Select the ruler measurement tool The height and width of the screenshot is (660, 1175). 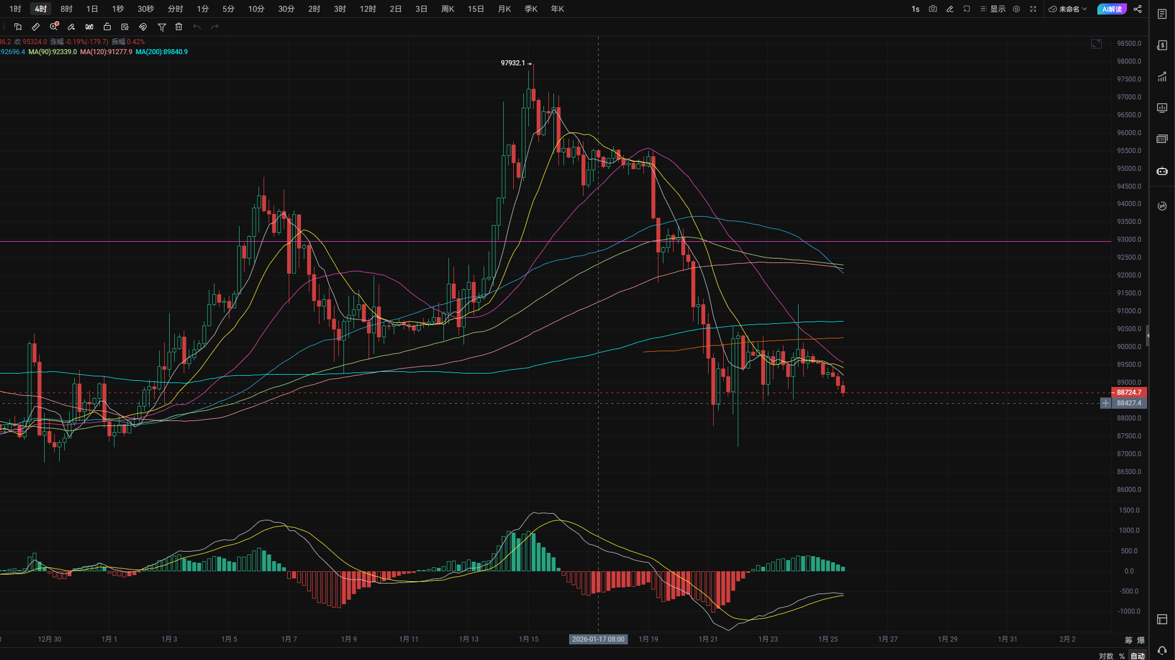point(36,27)
